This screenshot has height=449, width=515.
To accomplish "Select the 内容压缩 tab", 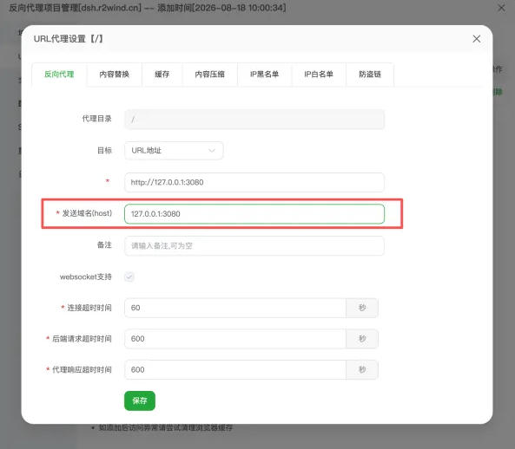I will (210, 75).
